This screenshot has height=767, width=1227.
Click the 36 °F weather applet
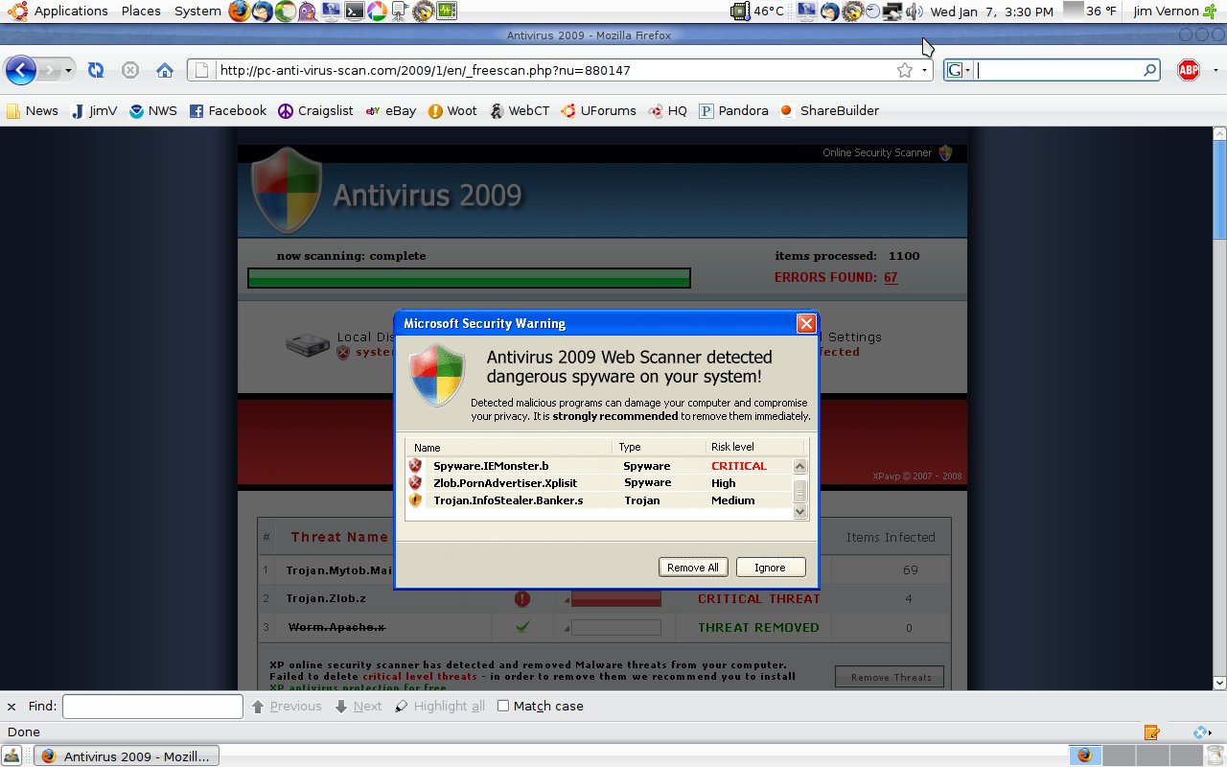click(x=1092, y=12)
